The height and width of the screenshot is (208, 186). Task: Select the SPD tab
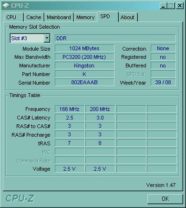108,16
